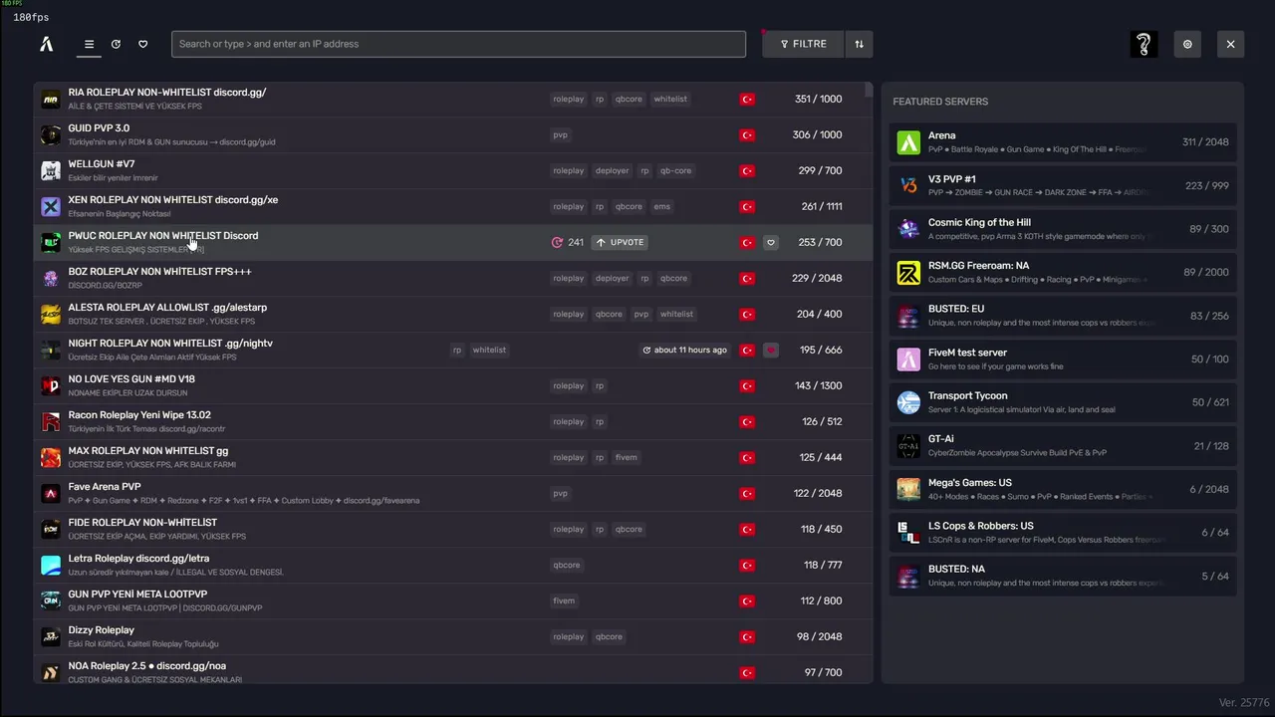Click the ems tag on XEN Roleplay
1275x717 pixels.
662,206
